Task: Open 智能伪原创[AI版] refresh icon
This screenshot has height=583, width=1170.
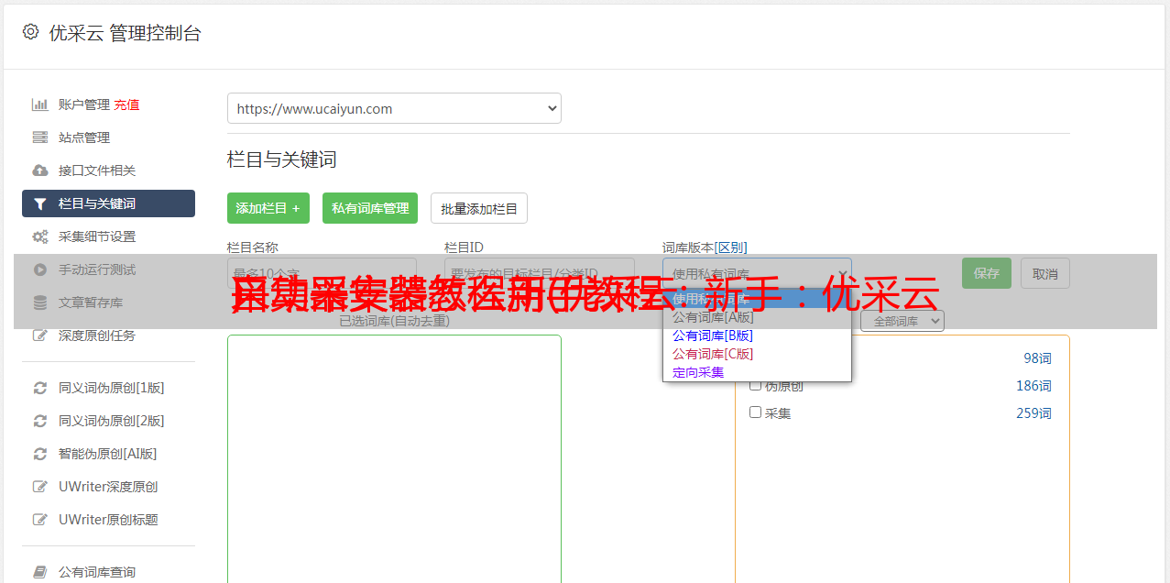Action: click(39, 454)
